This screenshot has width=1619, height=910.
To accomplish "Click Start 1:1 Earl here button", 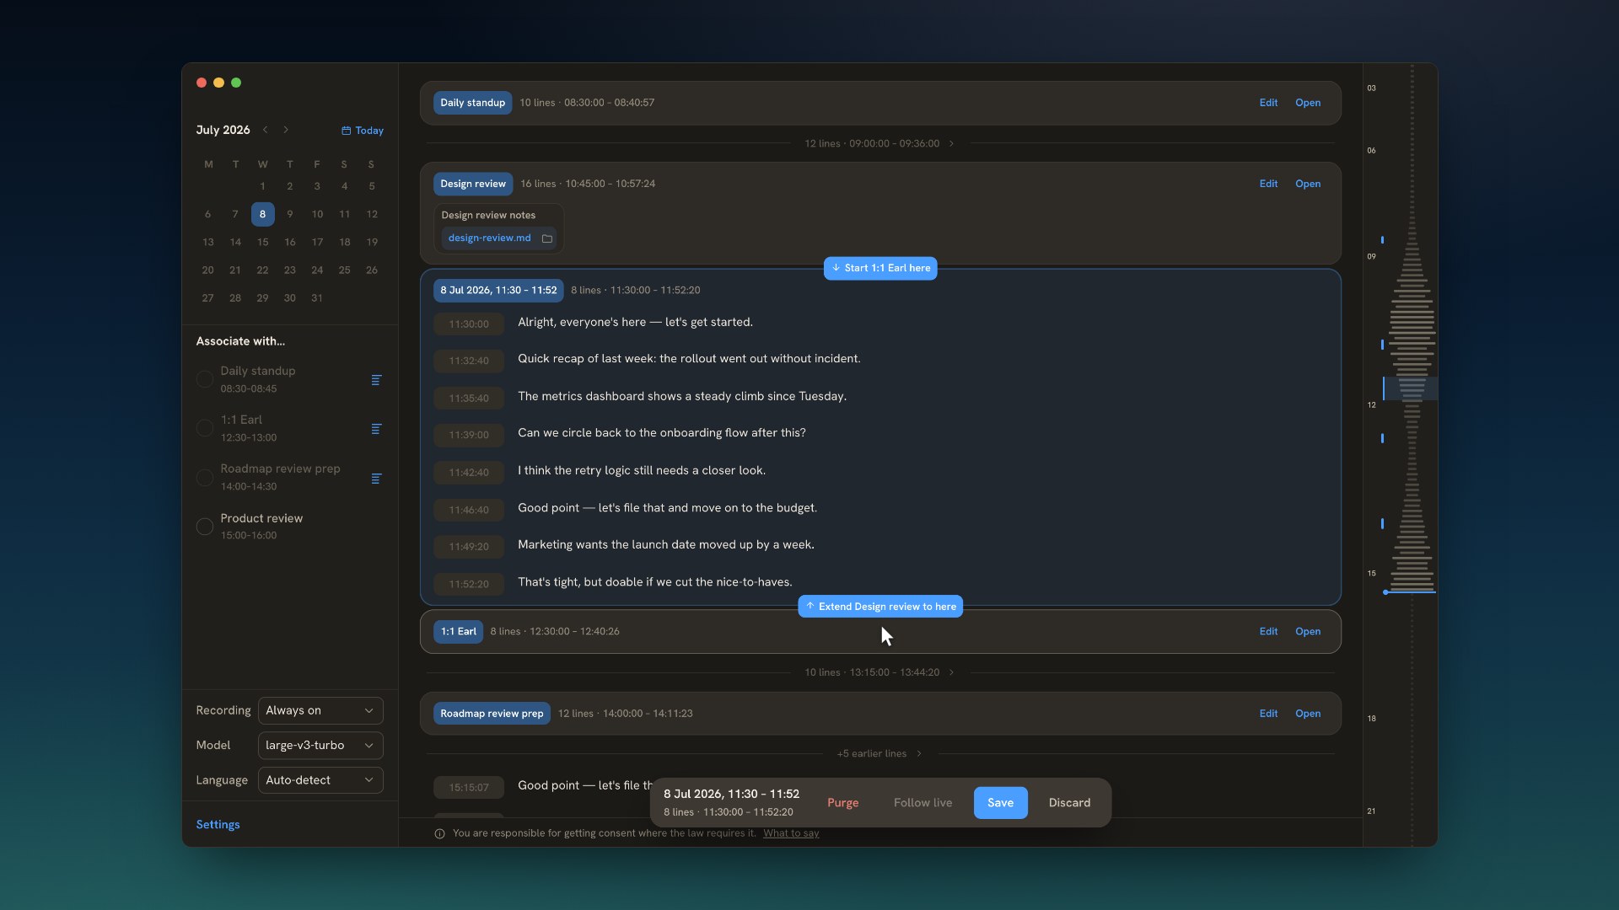I will pyautogui.click(x=880, y=268).
